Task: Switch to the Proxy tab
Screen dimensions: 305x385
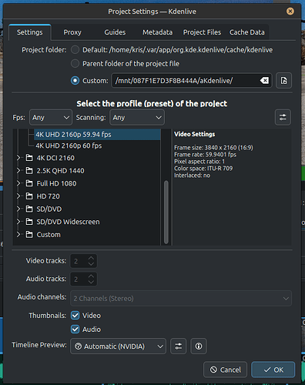Action: [x=72, y=32]
